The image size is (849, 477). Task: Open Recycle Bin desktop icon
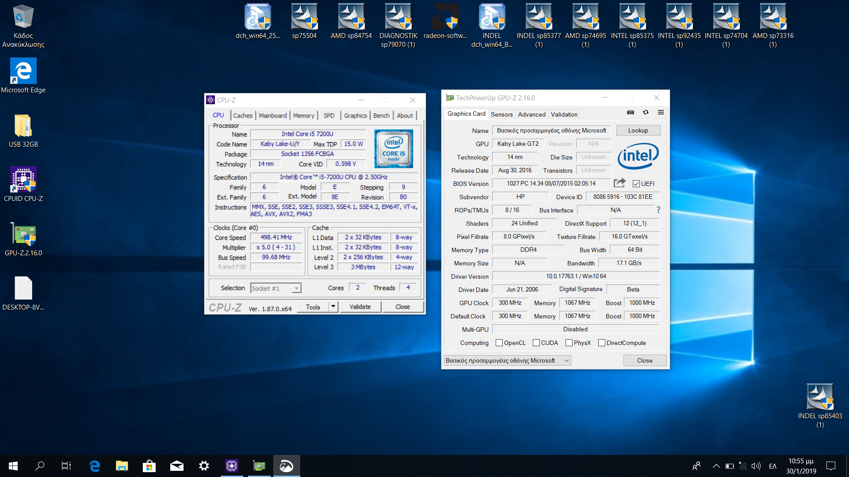coord(23,26)
